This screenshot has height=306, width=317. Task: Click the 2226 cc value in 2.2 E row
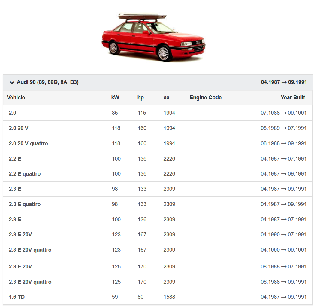click(x=169, y=159)
